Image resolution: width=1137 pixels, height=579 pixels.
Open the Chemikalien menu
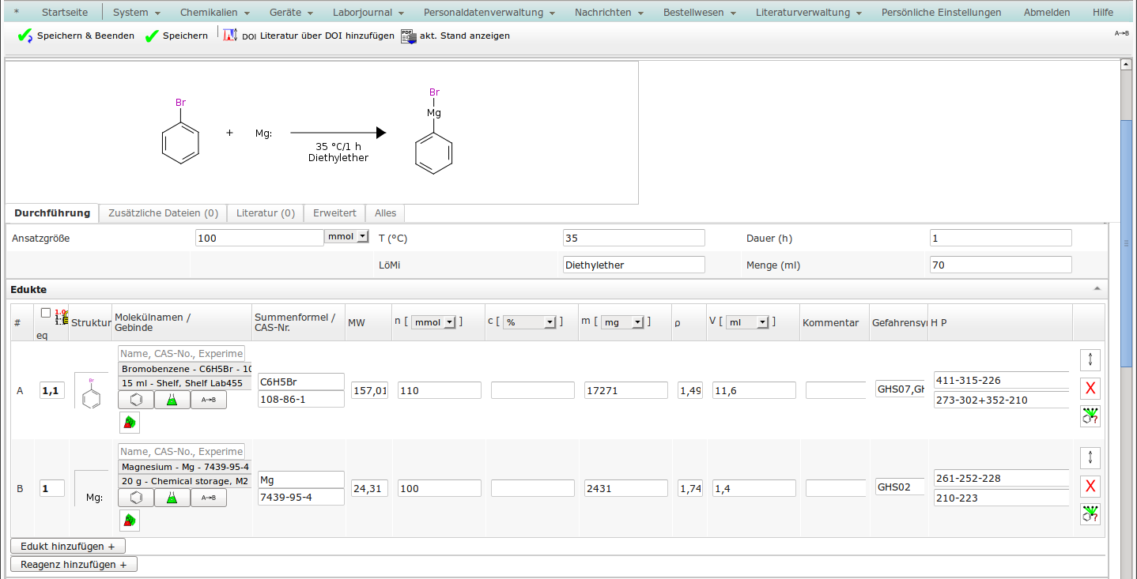click(x=214, y=13)
